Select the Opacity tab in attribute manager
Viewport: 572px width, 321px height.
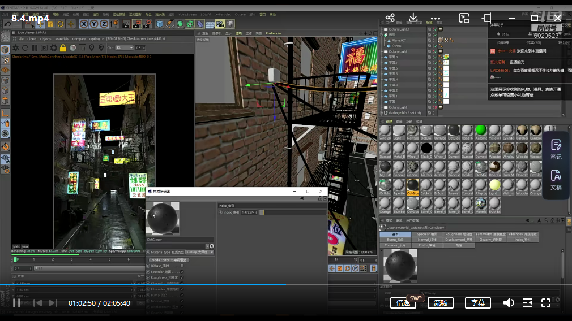490,240
